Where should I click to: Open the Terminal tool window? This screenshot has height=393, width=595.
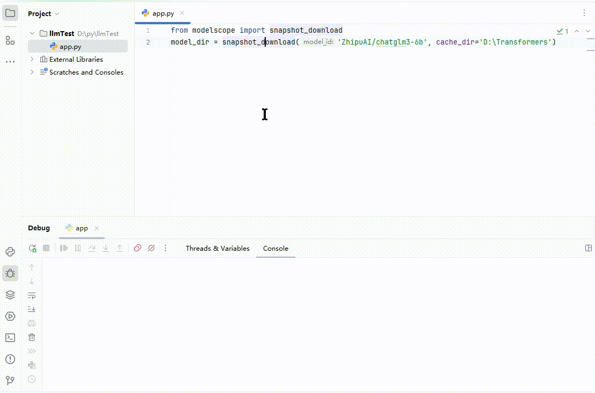point(10,338)
